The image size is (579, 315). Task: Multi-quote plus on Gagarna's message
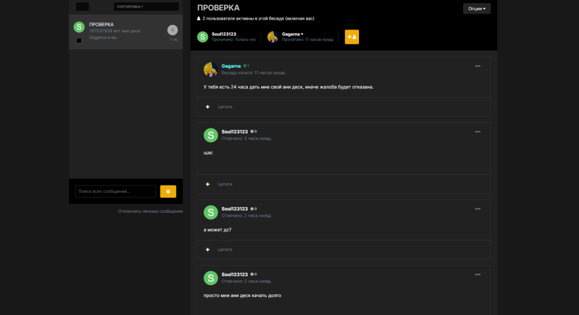[207, 107]
